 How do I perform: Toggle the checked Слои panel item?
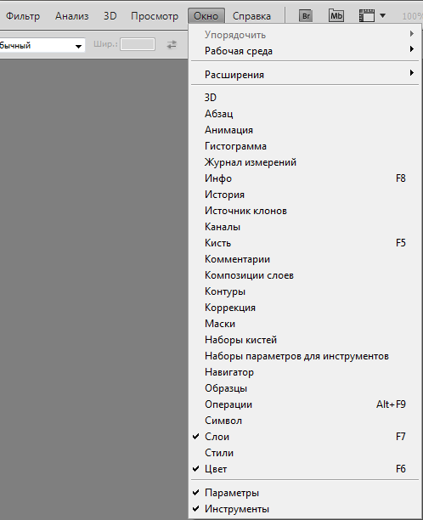[303, 437]
